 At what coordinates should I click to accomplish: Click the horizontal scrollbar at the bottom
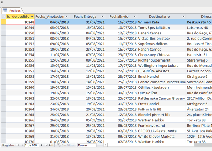[x=159, y=145]
